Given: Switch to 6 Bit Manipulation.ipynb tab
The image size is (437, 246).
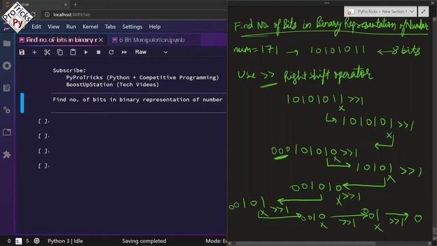Looking at the screenshot, I should [x=152, y=40].
